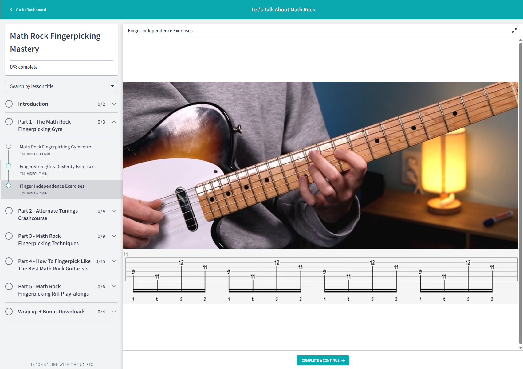523x369 pixels.
Task: Click video icon under Gym Intro lesson
Action: point(22,154)
